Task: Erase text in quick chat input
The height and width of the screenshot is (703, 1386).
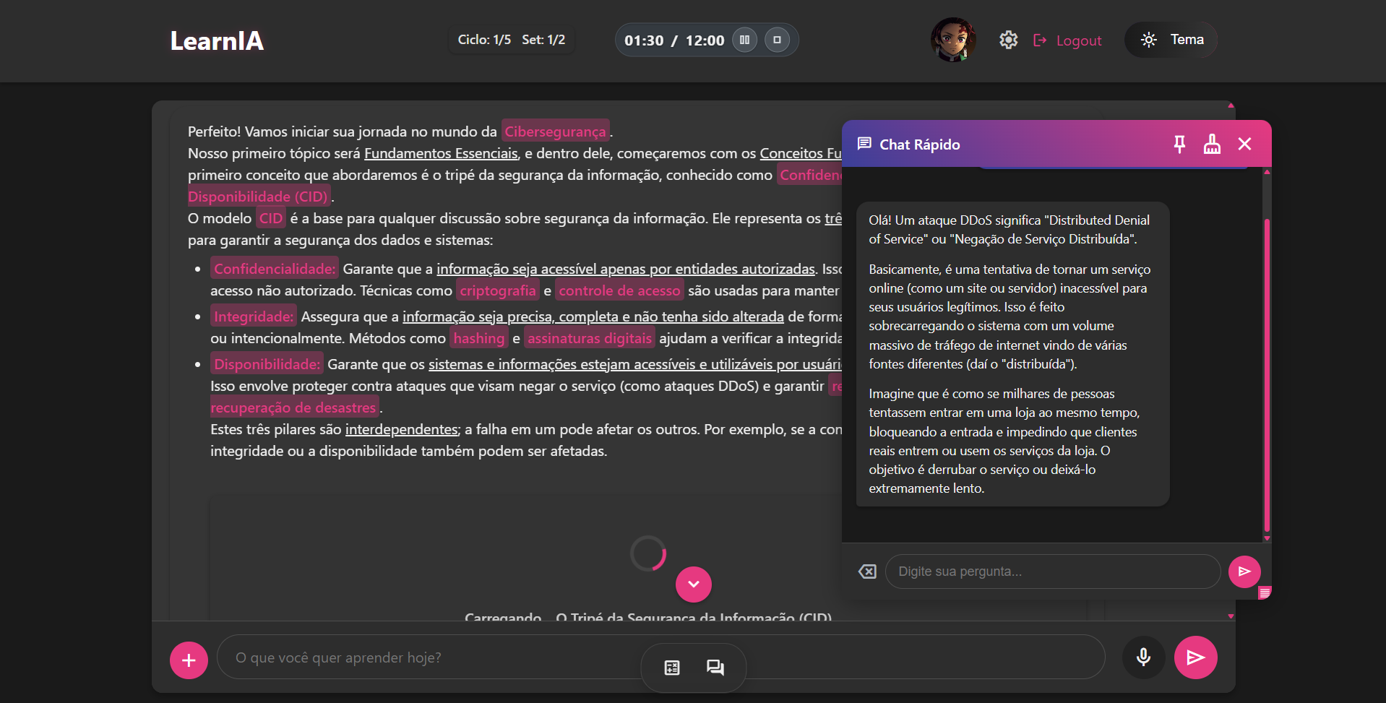Action: [867, 572]
